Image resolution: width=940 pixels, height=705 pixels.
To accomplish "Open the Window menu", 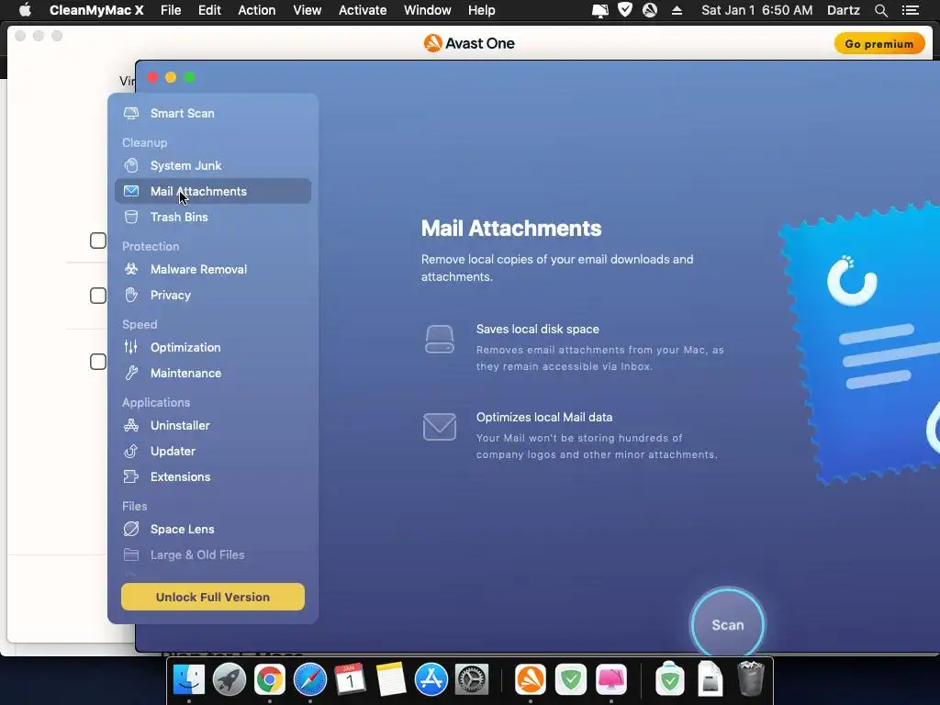I will click(428, 10).
